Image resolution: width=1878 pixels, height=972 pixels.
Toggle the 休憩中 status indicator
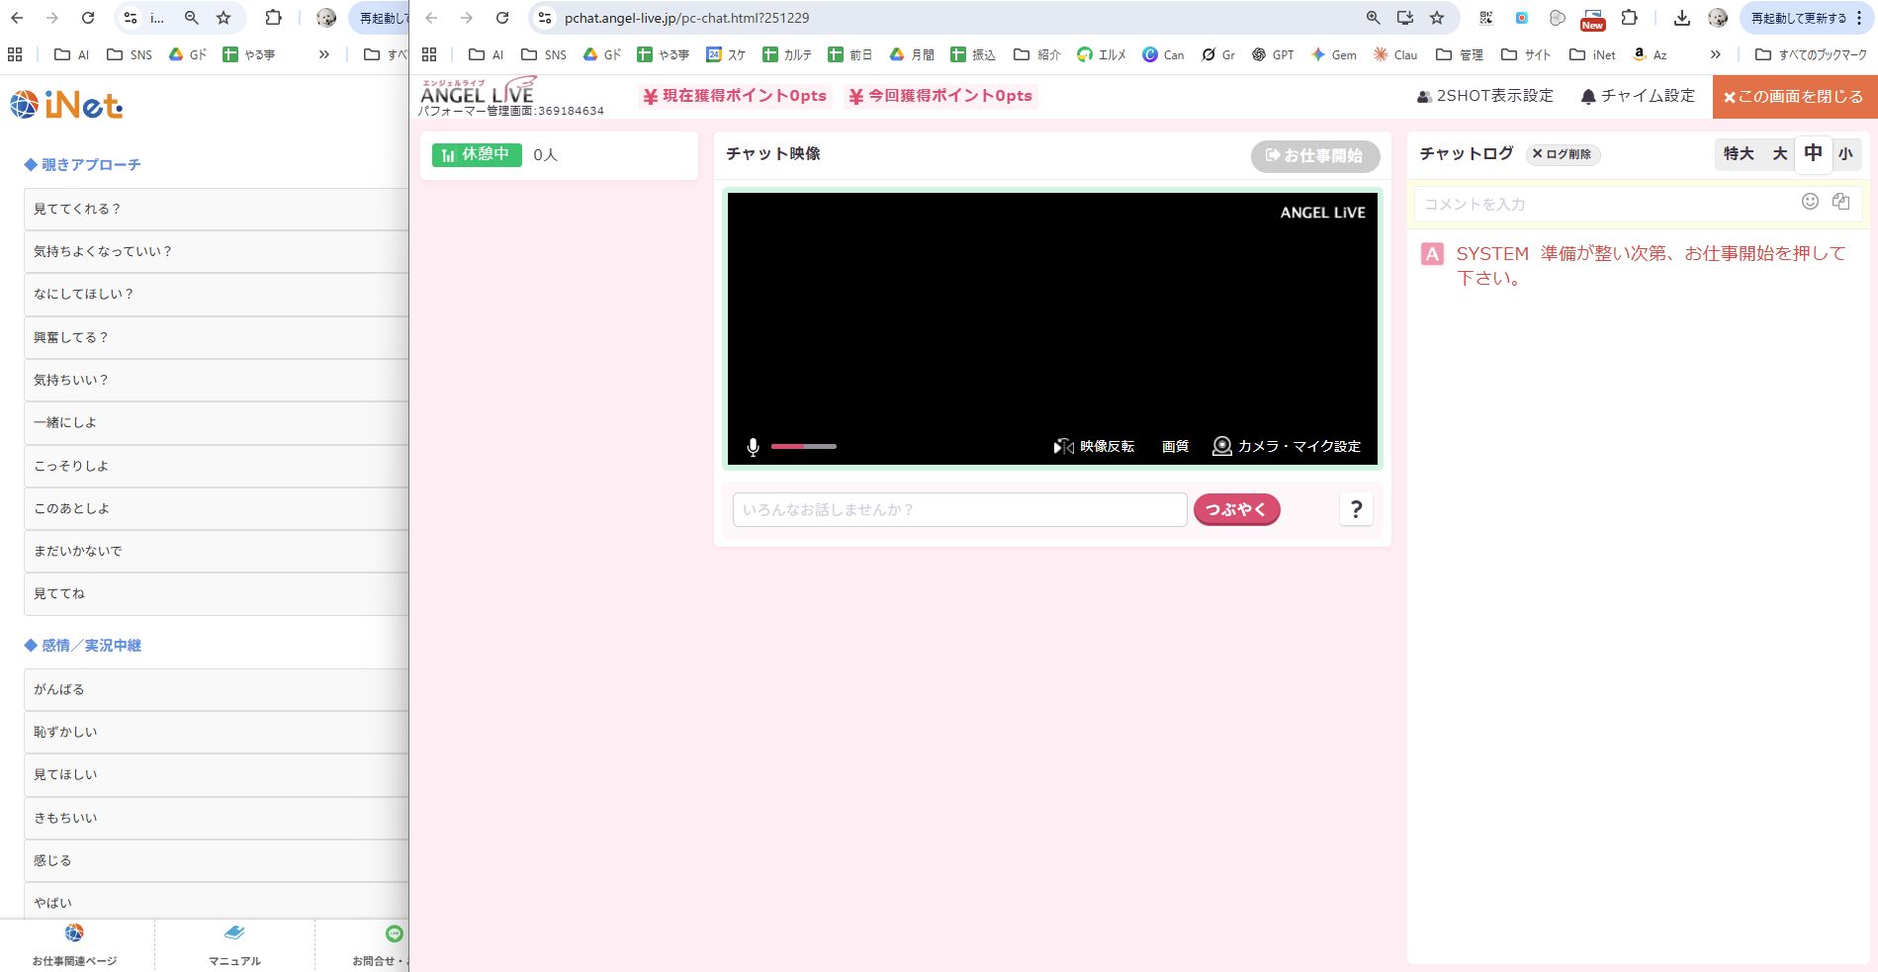[x=476, y=154]
